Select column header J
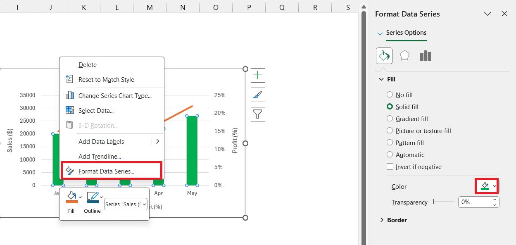The width and height of the screenshot is (516, 245). [x=50, y=7]
